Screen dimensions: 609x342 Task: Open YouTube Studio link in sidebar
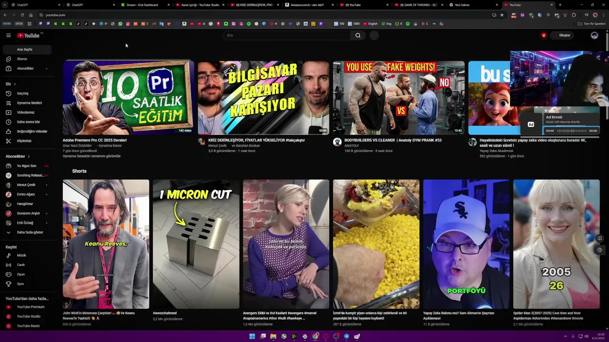[27, 316]
